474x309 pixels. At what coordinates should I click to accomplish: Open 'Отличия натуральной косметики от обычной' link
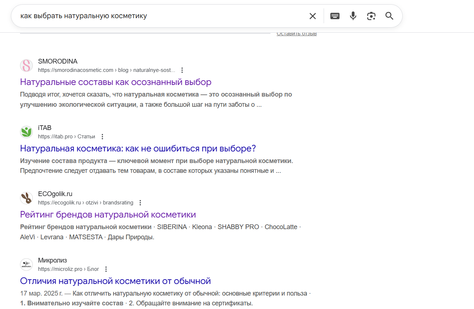115,281
